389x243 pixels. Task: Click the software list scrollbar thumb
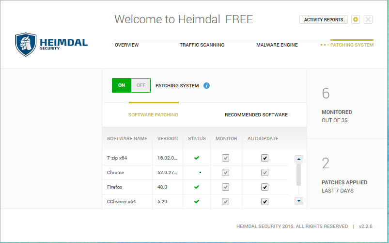299,175
